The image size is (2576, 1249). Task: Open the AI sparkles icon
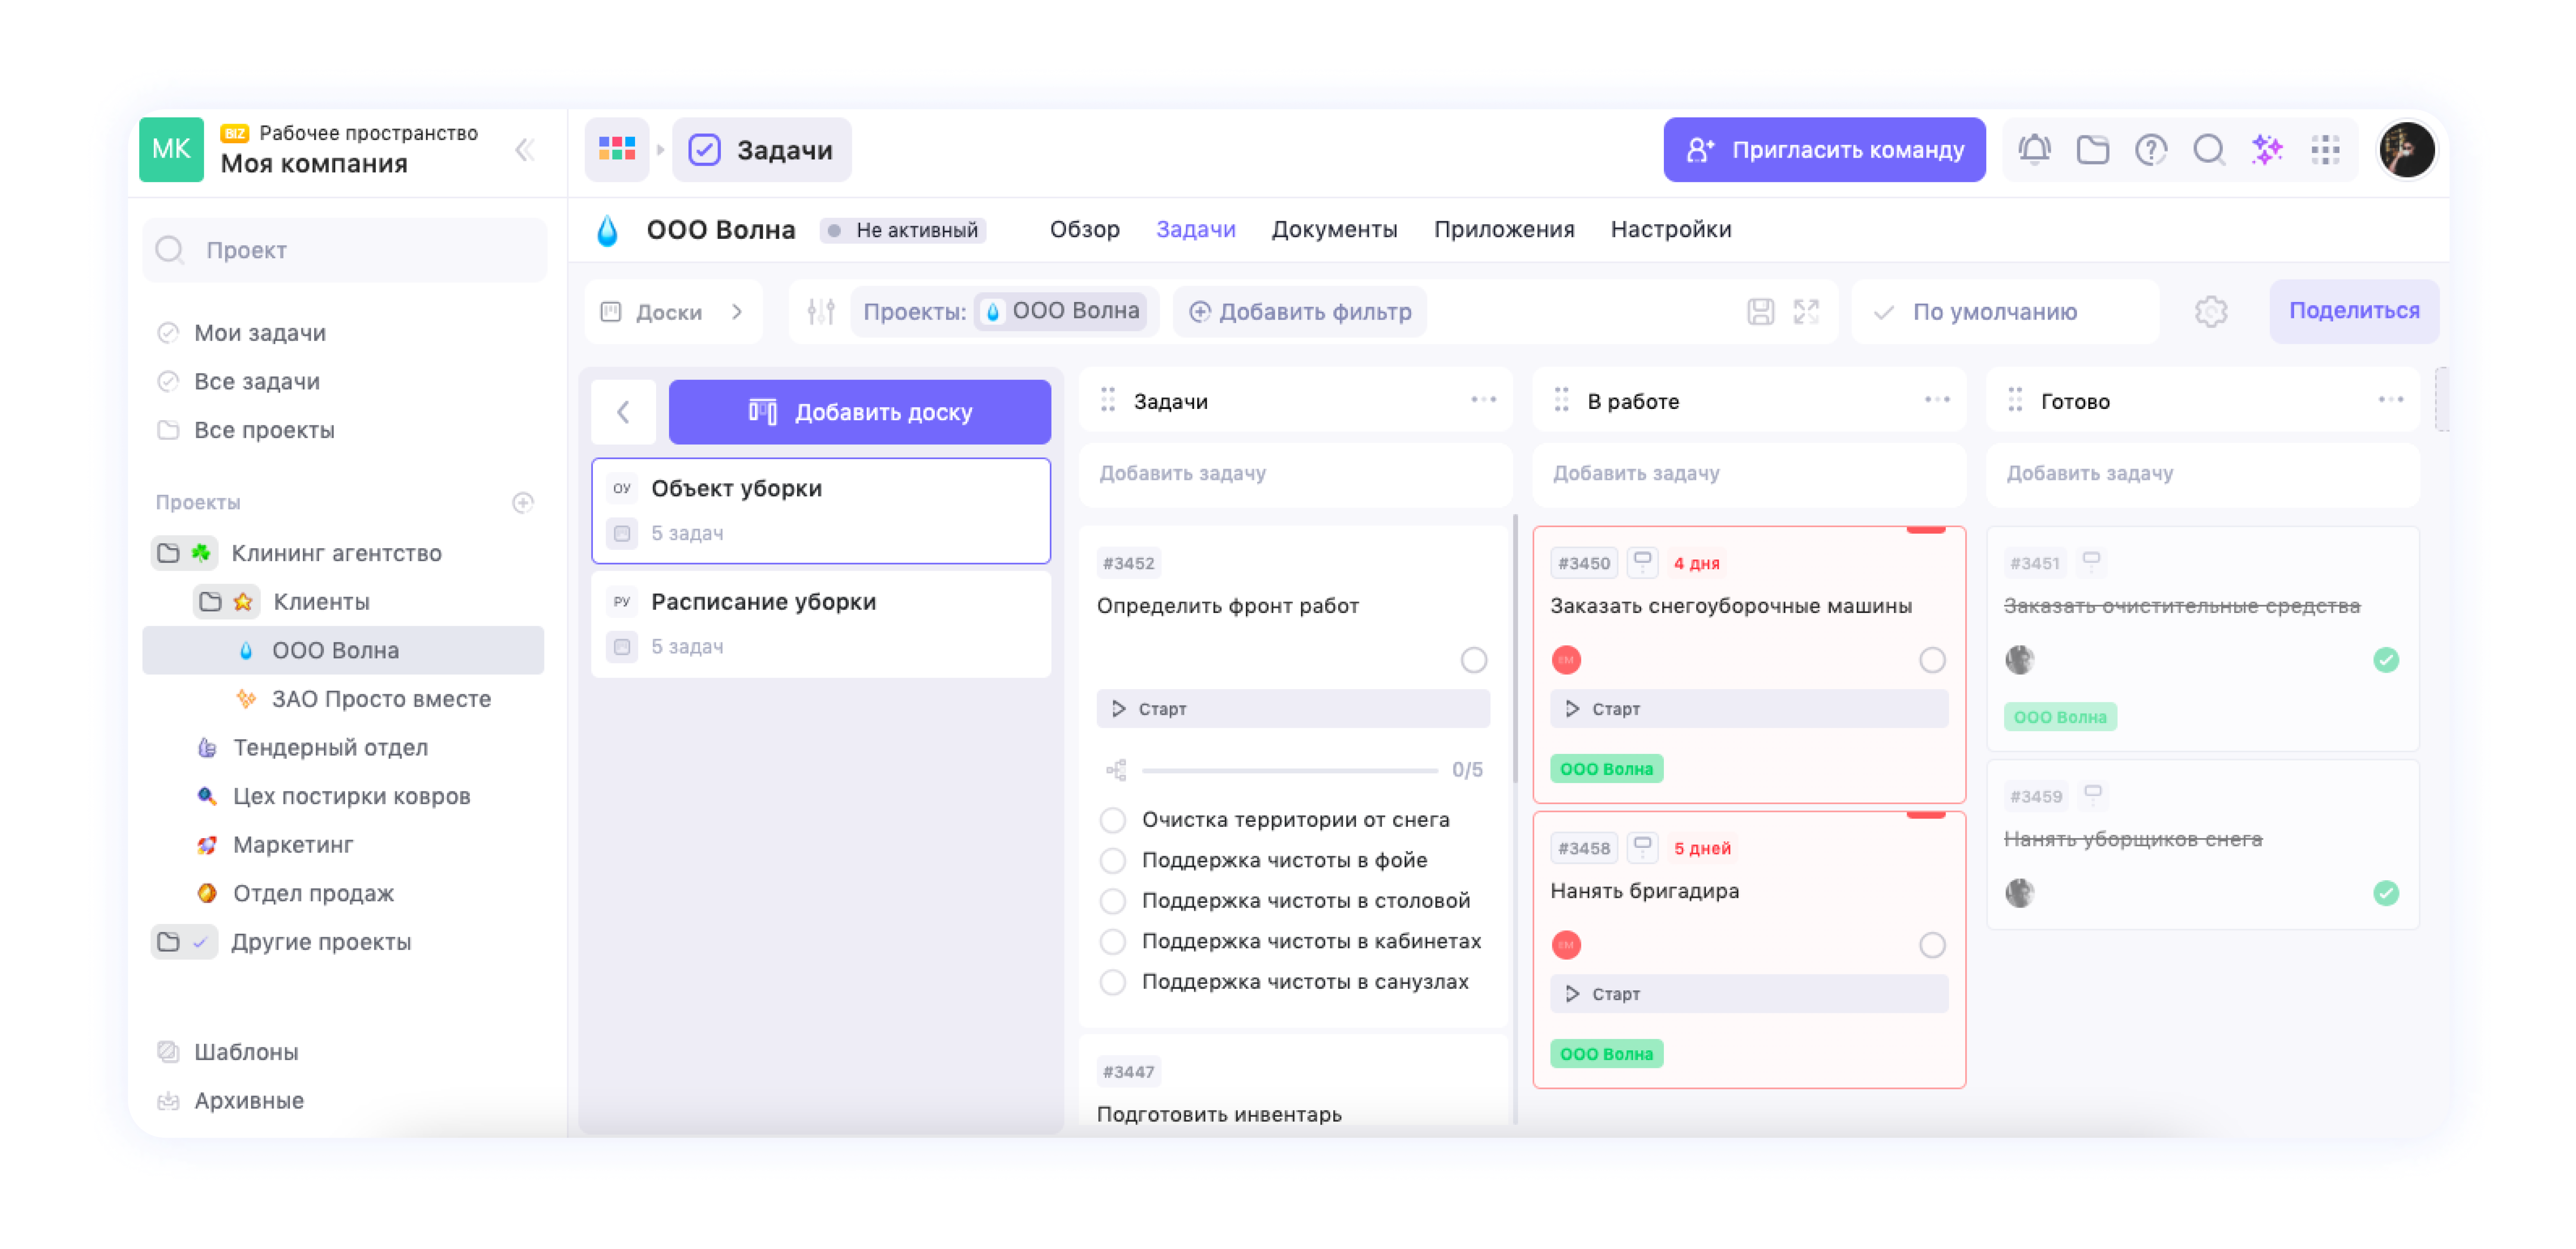tap(2267, 150)
